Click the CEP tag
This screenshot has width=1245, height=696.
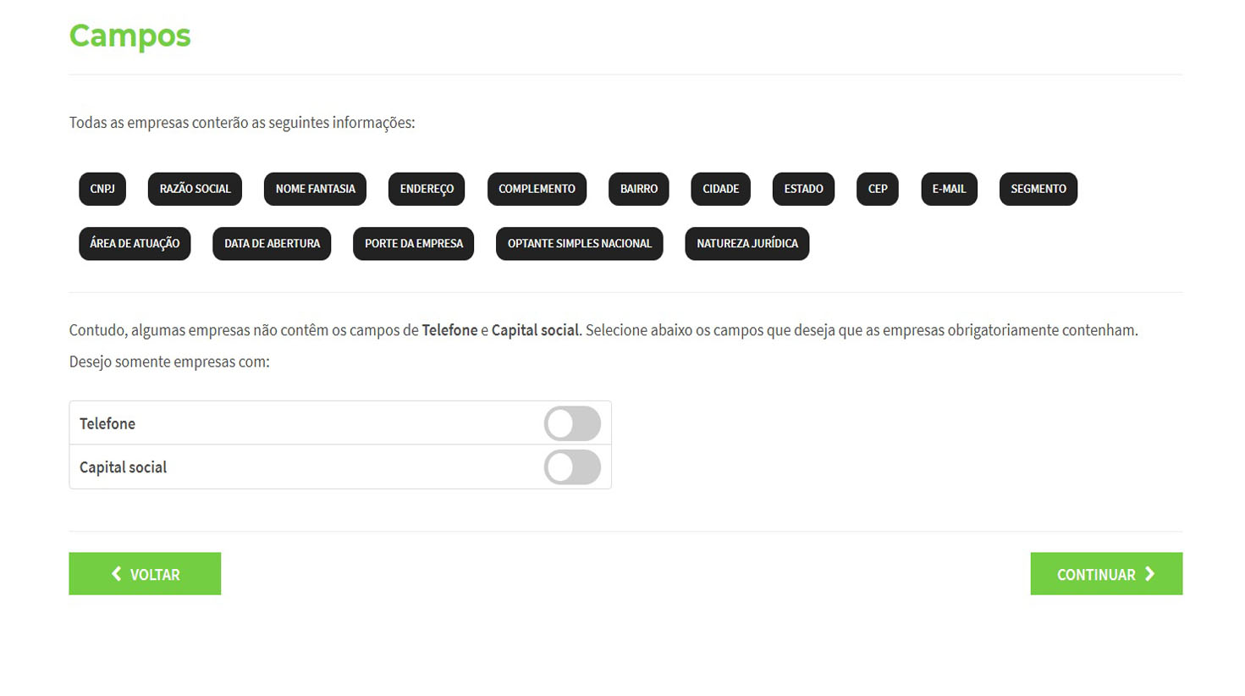click(878, 189)
